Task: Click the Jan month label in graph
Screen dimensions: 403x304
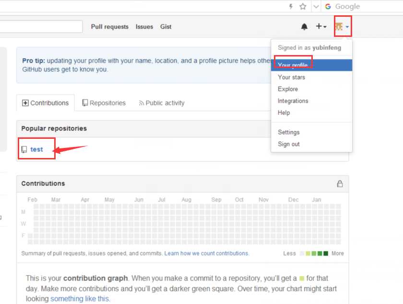Action: point(316,200)
